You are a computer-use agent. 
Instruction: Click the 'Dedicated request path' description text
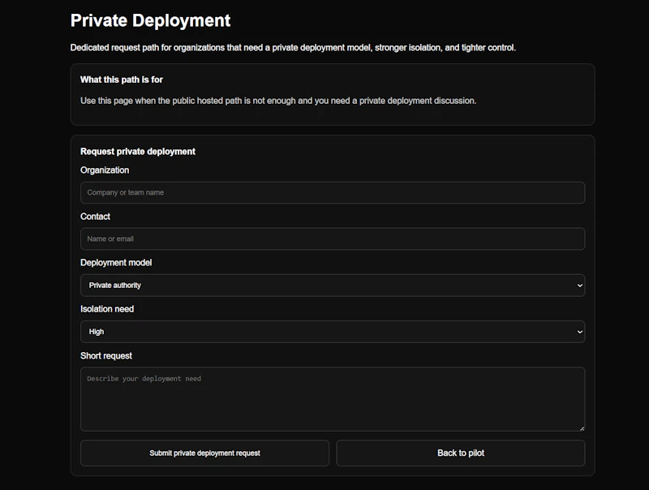[293, 48]
